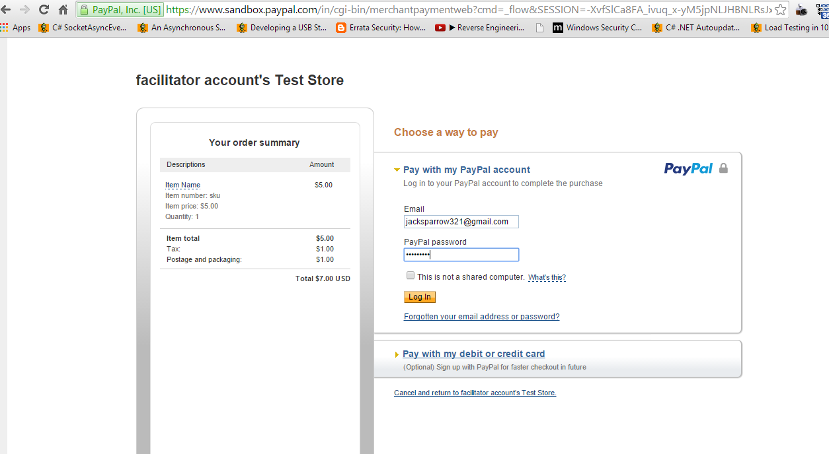The width and height of the screenshot is (829, 454).
Task: Click the facilitator account's Test Store title
Action: click(x=240, y=81)
